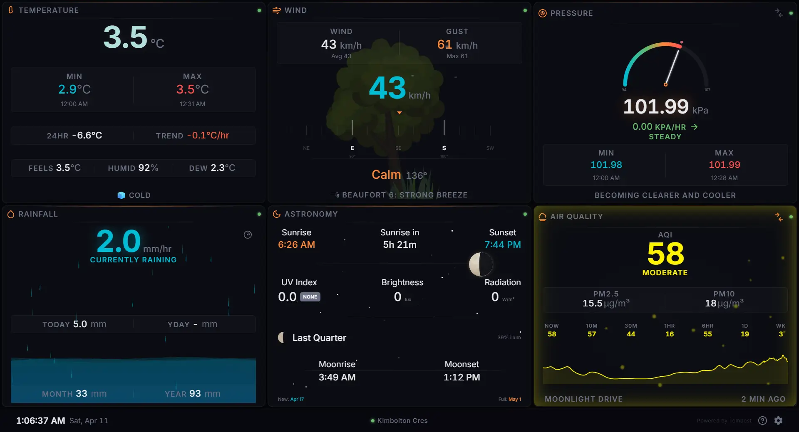Screen dimensions: 799x432
Task: Click the Temperature panel green status dot
Action: (259, 10)
